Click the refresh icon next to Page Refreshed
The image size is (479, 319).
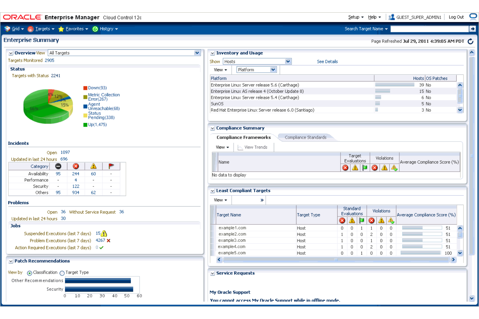pos(471,41)
